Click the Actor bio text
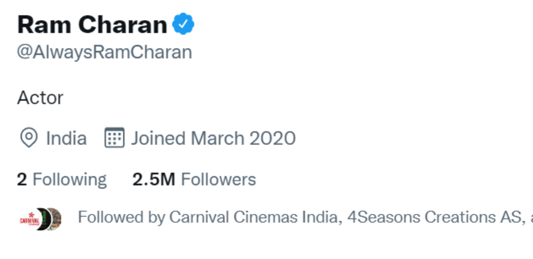 pyautogui.click(x=40, y=98)
